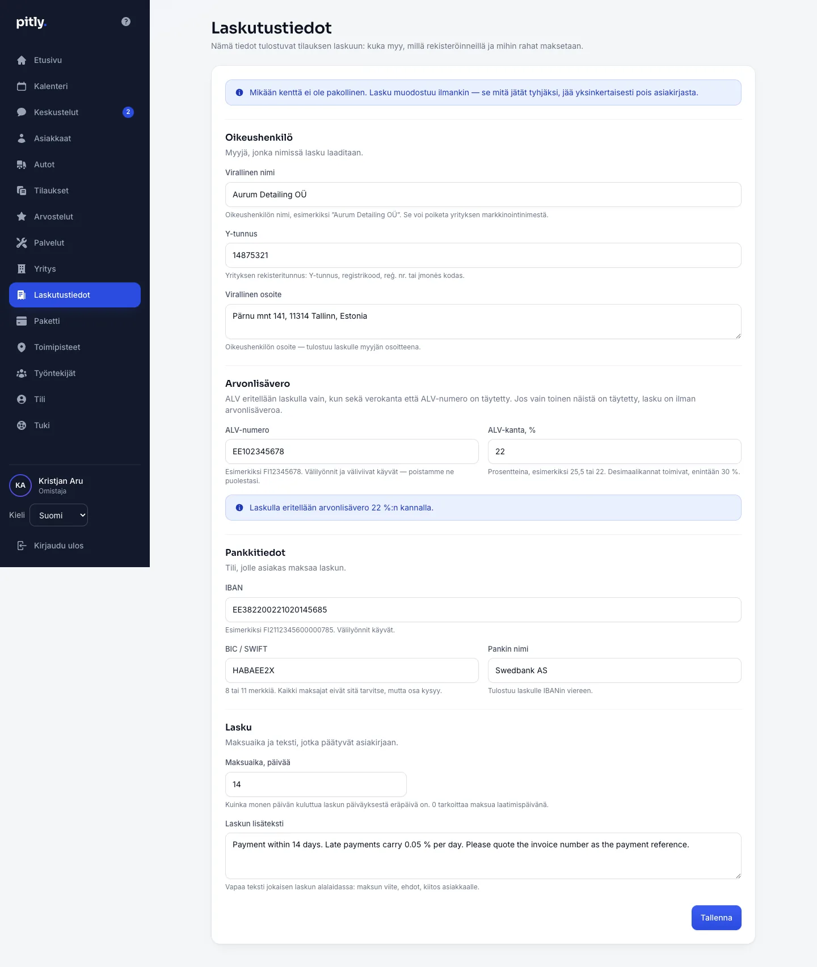Click into the Virallinen osoite textarea
This screenshot has width=817, height=967.
tap(483, 322)
